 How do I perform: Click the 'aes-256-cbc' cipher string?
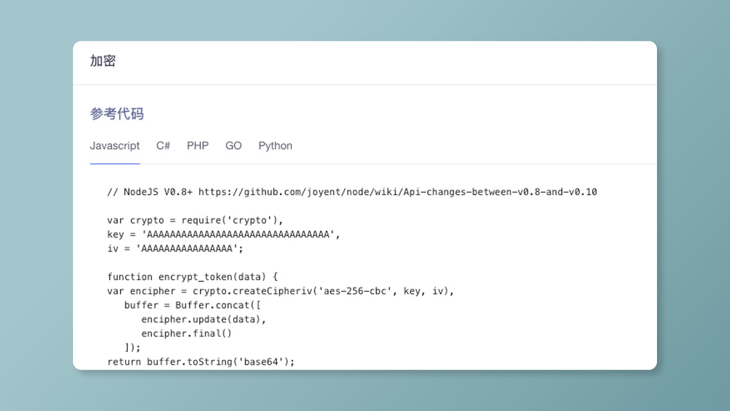(x=355, y=291)
